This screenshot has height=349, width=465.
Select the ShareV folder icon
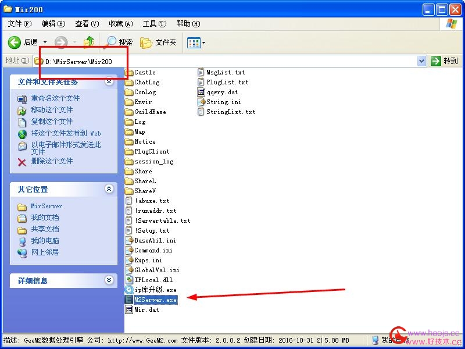[129, 191]
